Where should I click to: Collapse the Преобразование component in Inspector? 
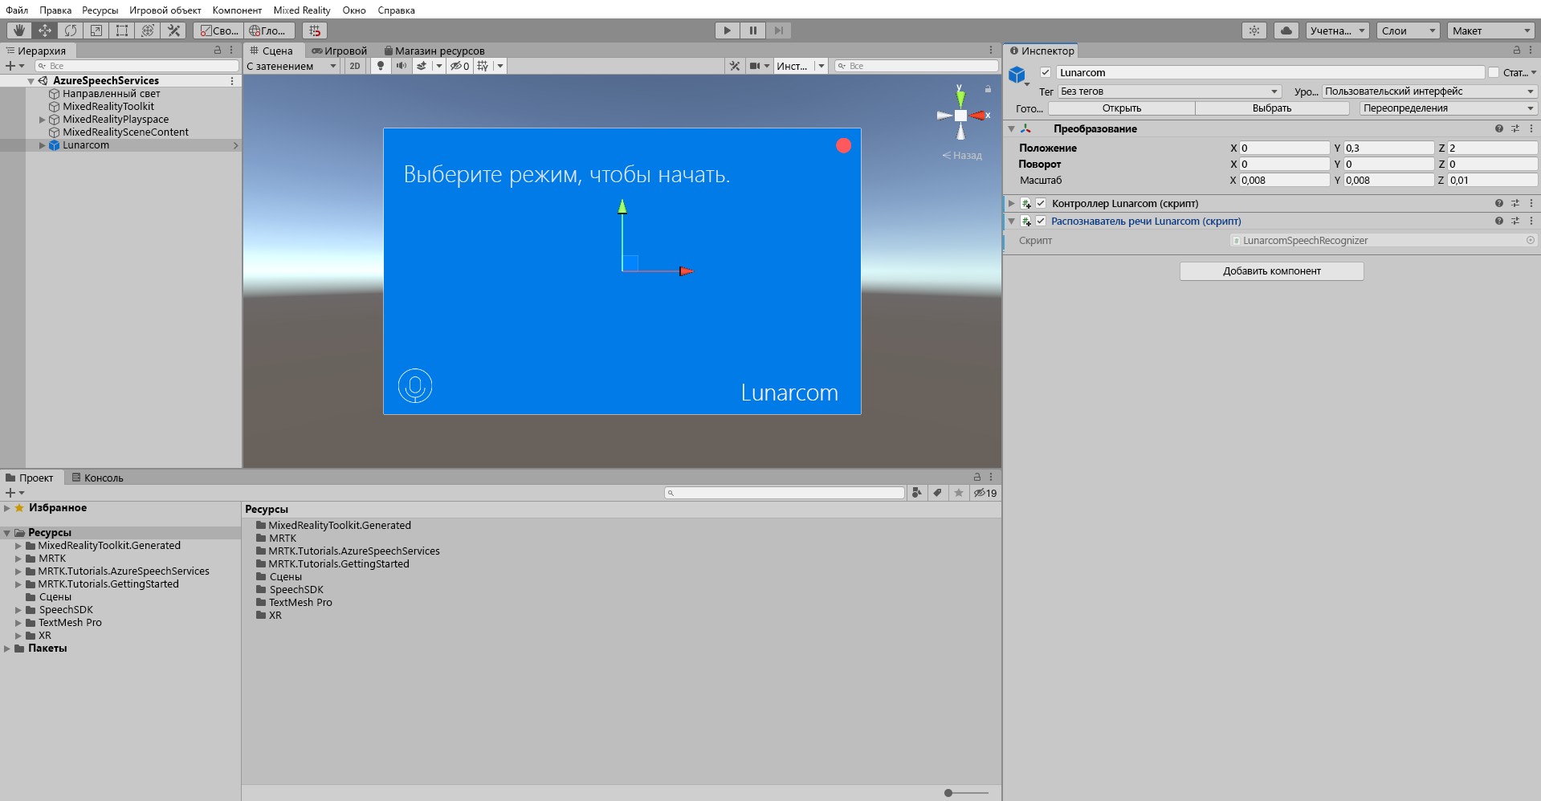1011,128
